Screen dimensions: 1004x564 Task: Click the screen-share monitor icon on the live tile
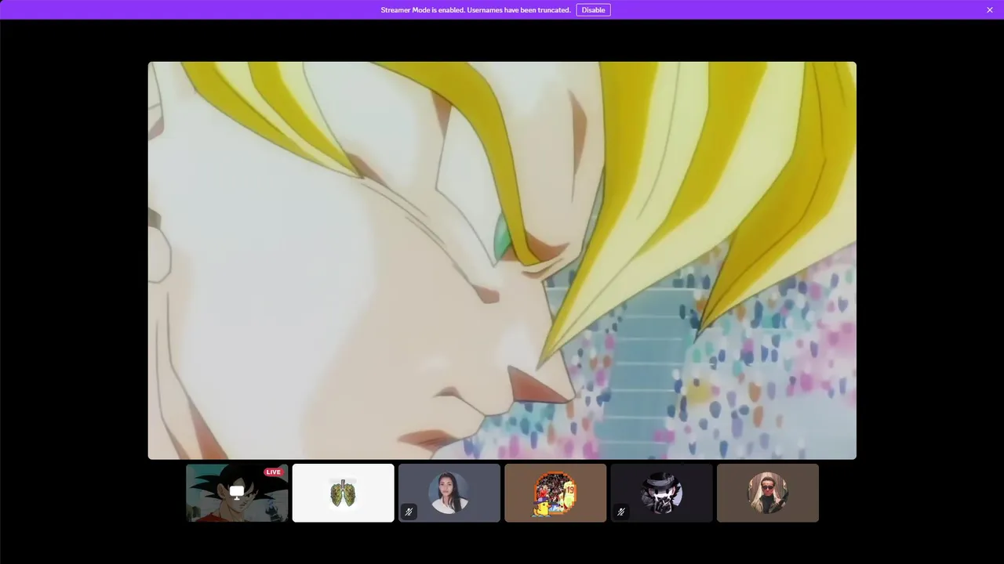point(237,492)
